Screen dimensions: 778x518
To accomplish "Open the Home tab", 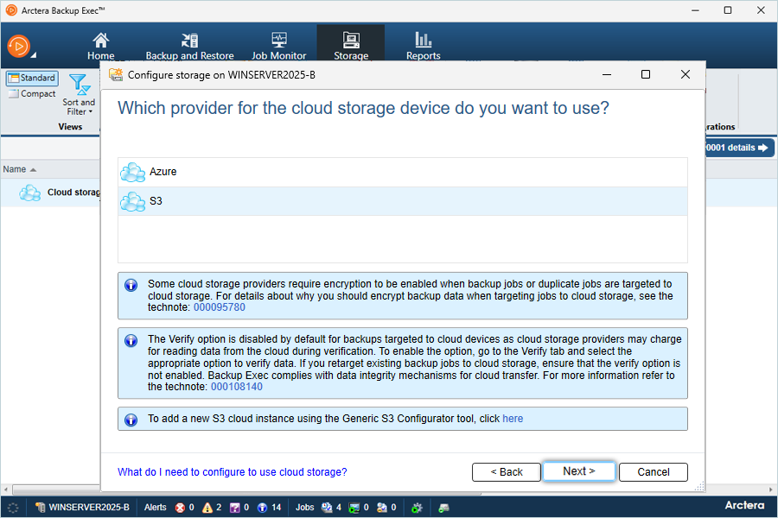I will 101,46.
